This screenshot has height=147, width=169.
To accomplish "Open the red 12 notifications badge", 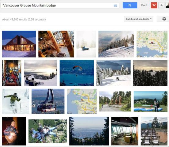I will 154,5.
